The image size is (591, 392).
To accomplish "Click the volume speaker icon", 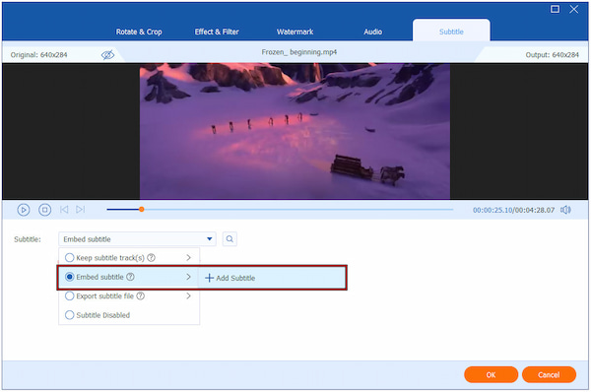I will tap(565, 210).
